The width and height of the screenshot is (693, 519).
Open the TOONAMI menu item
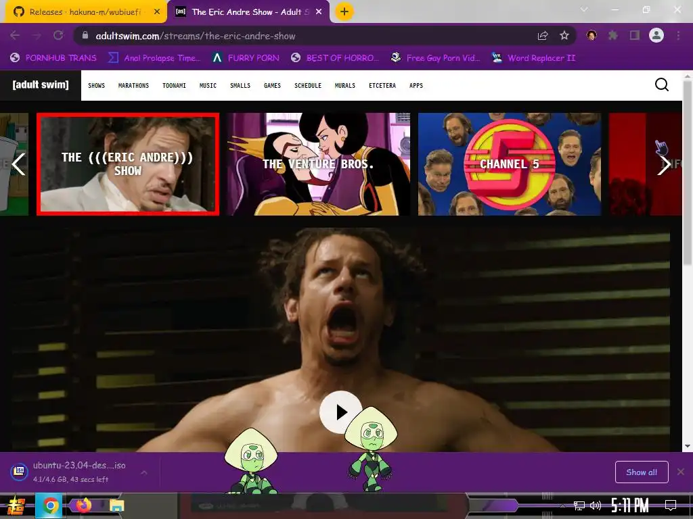pyautogui.click(x=174, y=86)
